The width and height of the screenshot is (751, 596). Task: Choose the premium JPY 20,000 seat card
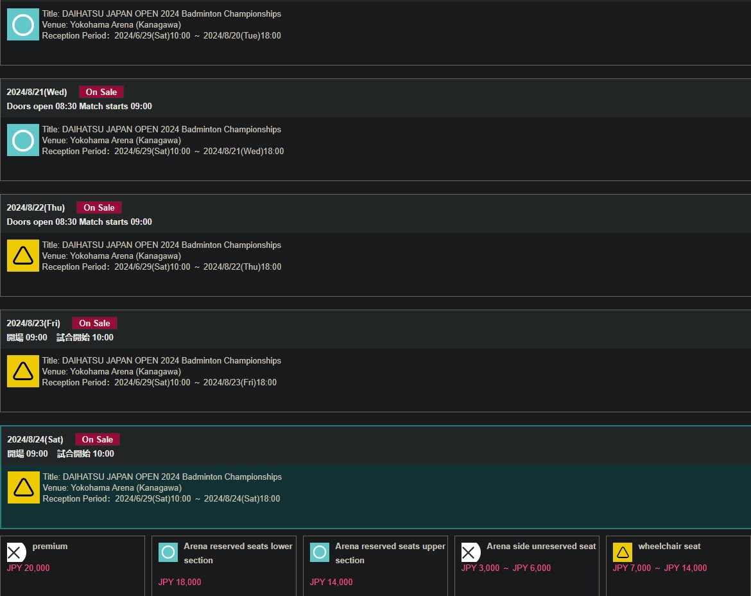click(x=73, y=566)
